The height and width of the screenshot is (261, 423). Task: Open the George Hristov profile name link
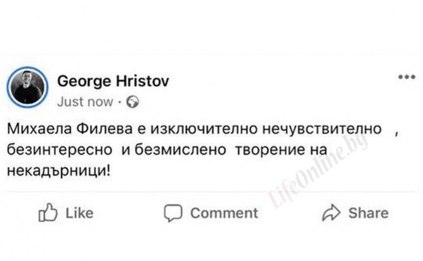[114, 82]
